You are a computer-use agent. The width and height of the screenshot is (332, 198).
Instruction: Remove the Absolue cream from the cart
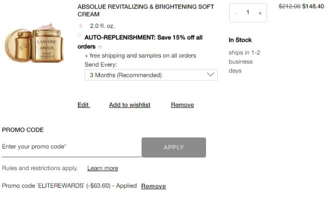(182, 105)
